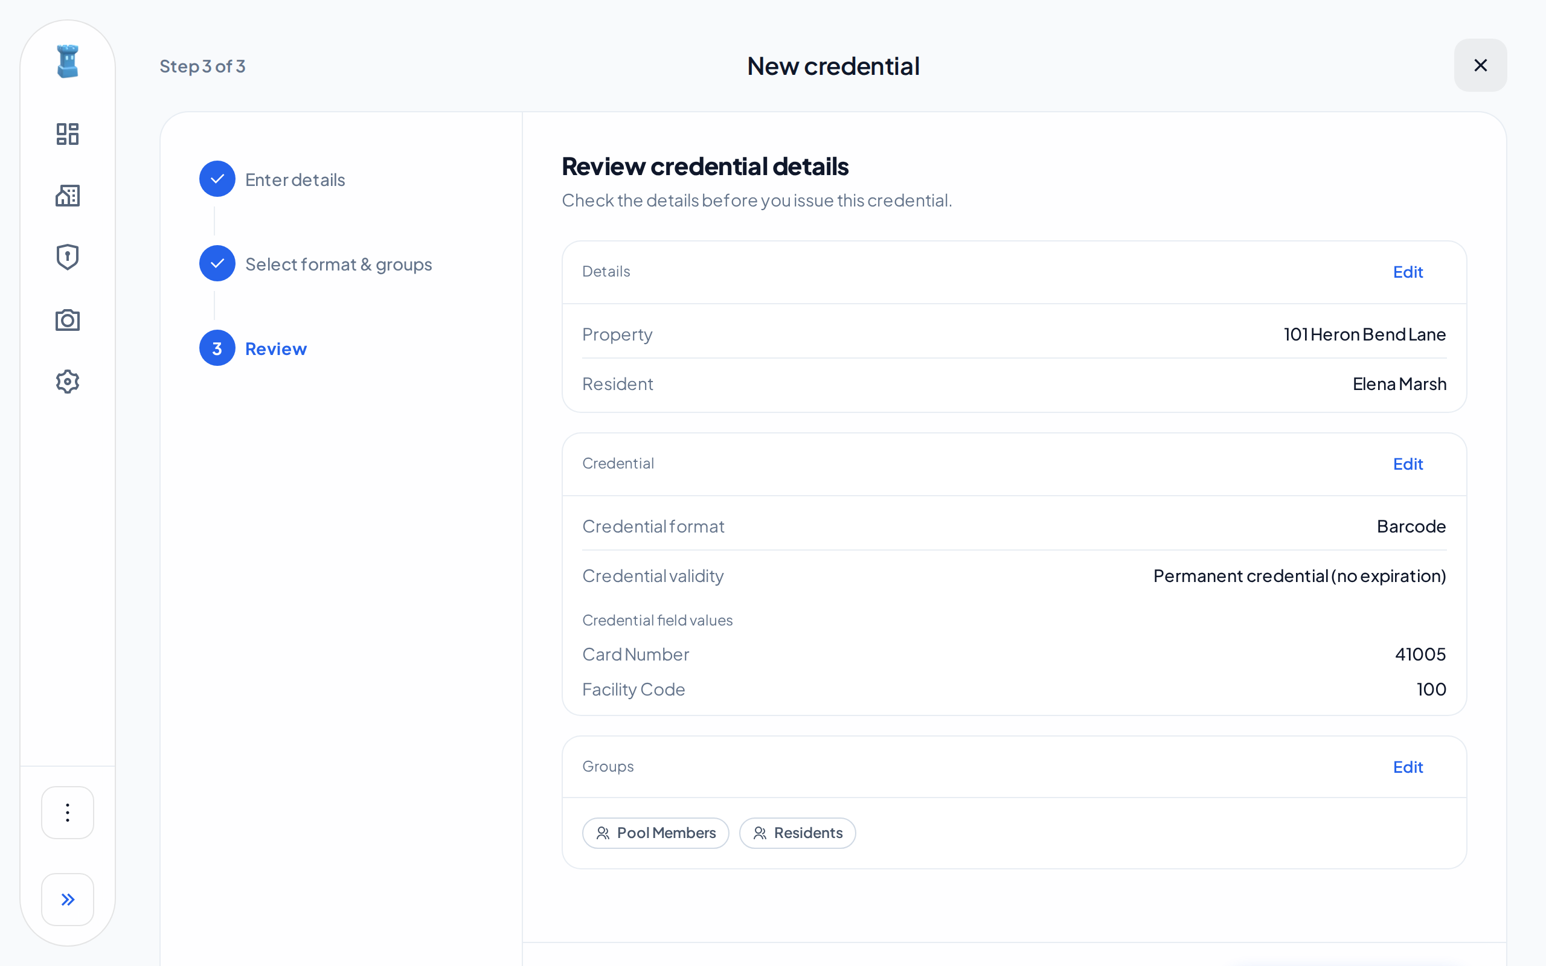Close the New credential dialog
The height and width of the screenshot is (966, 1546).
(1480, 65)
